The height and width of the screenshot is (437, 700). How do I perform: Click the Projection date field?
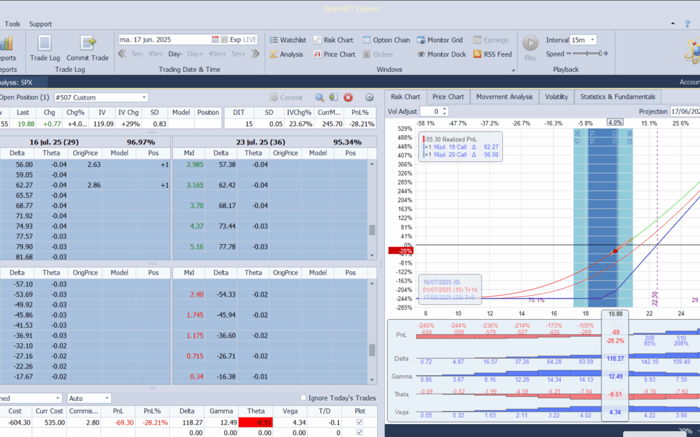pyautogui.click(x=685, y=111)
